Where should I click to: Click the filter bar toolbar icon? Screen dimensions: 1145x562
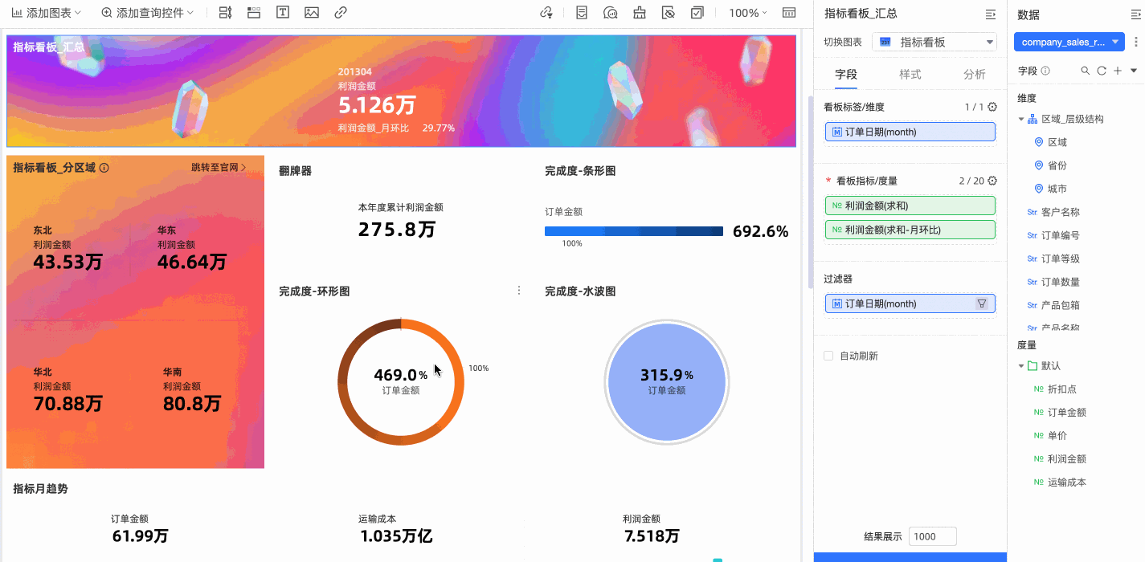point(225,13)
